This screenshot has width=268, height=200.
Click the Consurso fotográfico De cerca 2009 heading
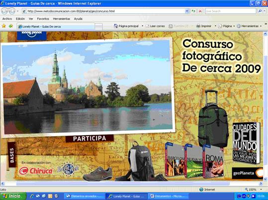221,56
